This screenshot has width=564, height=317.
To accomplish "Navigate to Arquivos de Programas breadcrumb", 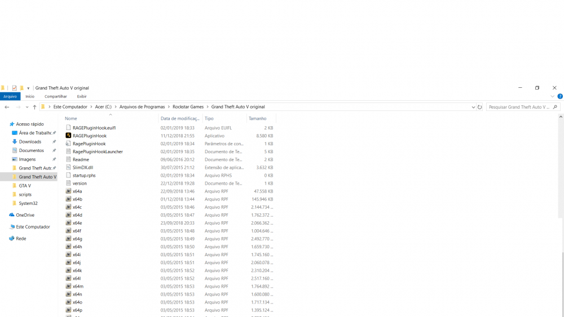I will pyautogui.click(x=142, y=107).
